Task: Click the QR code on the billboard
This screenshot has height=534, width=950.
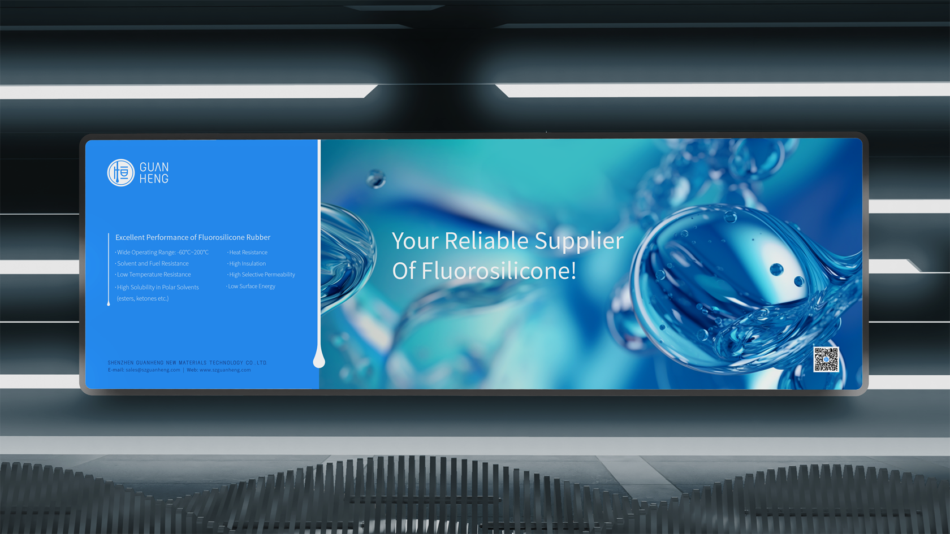Action: [826, 359]
